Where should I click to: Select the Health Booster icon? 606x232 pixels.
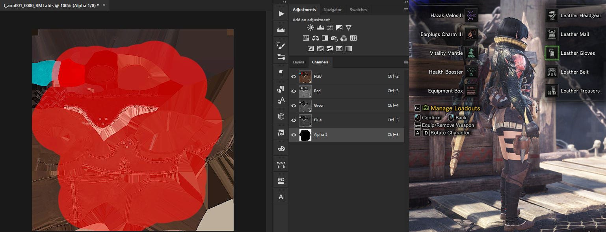tap(471, 72)
